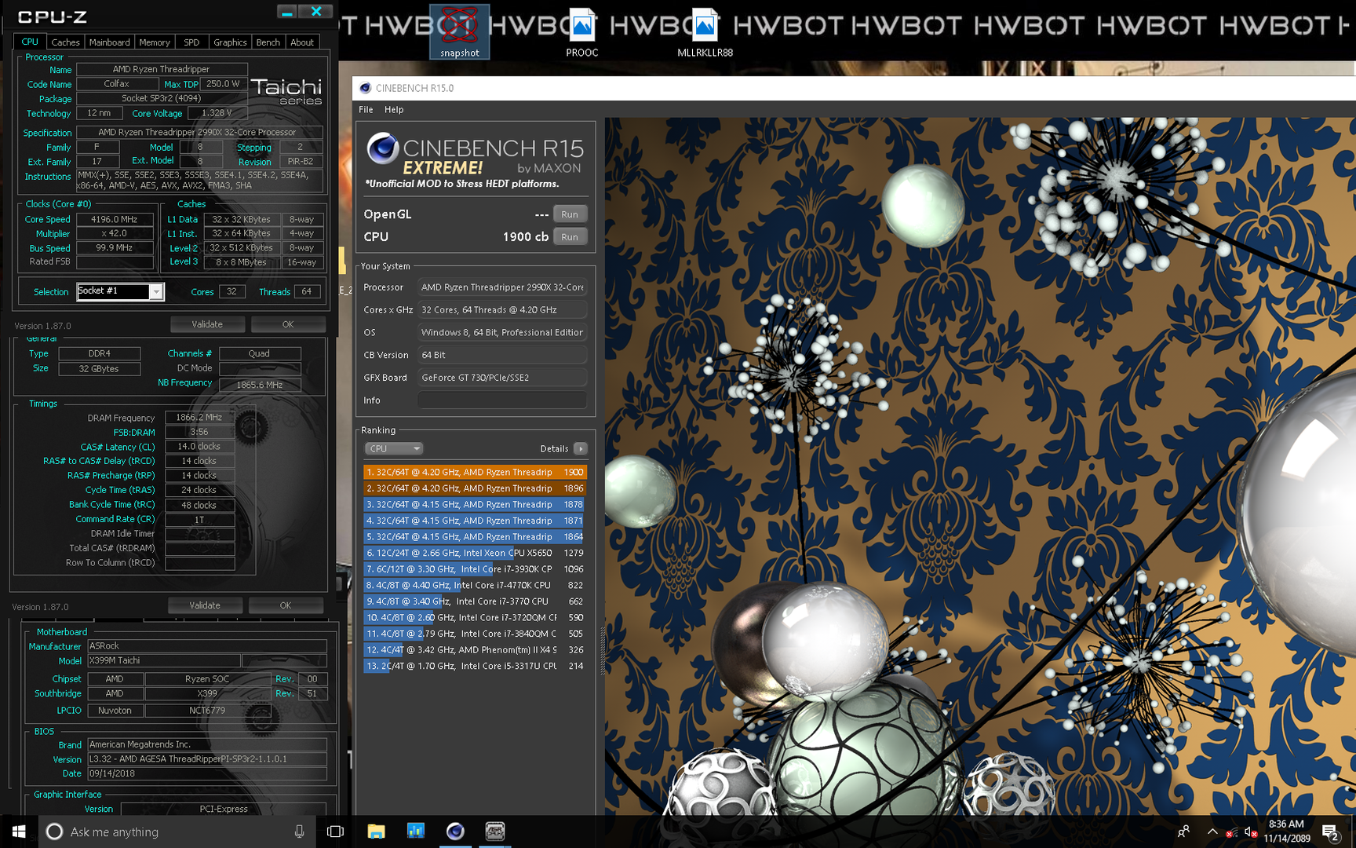The height and width of the screenshot is (848, 1356).
Task: Open Cinebench Help menu
Action: coord(394,110)
